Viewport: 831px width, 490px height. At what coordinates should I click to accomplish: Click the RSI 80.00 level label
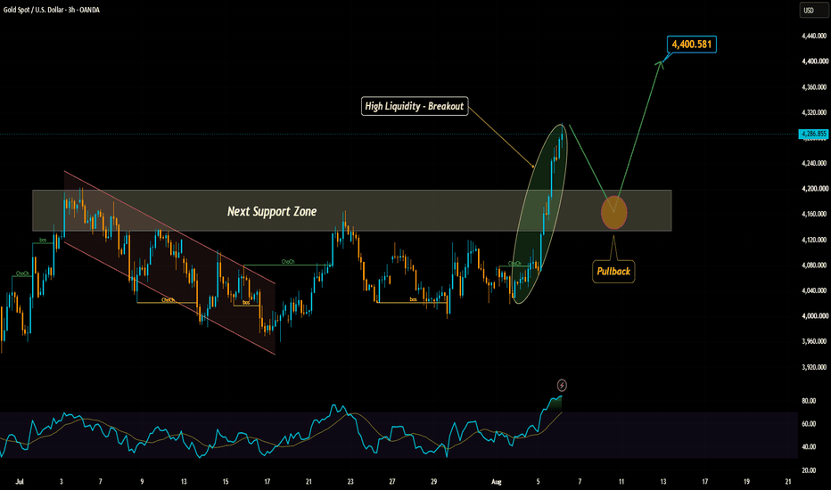click(809, 401)
